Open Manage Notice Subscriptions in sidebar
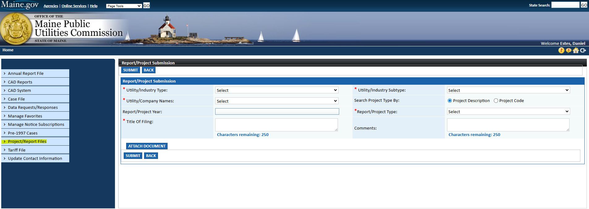 (35, 125)
